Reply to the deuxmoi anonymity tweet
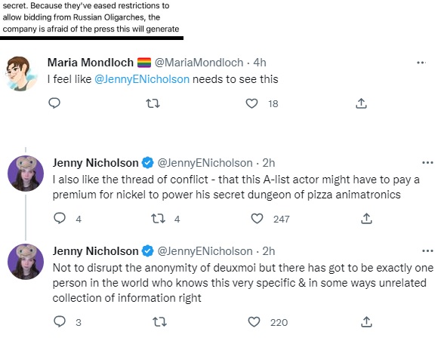444x344 pixels. click(x=60, y=321)
